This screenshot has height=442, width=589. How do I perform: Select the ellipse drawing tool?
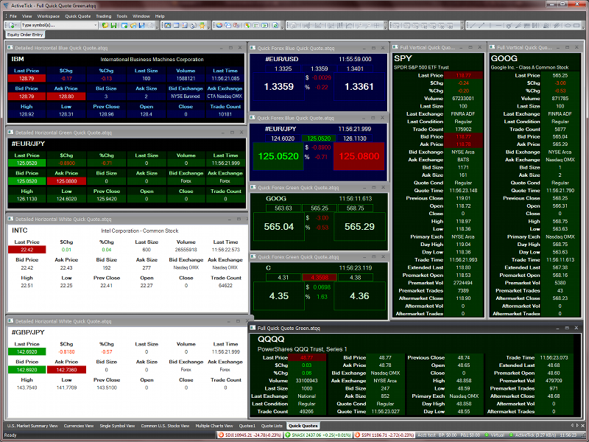pyautogui.click(x=568, y=25)
